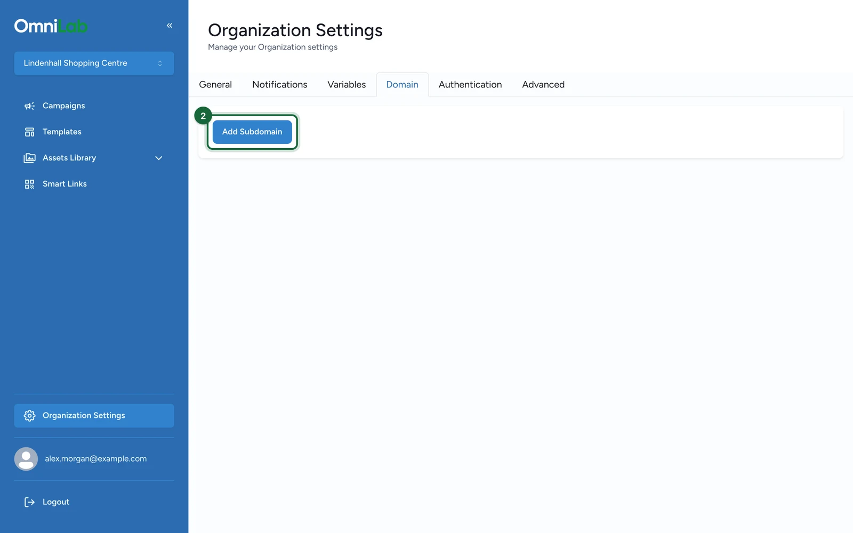Open the Lindenhall Shopping Centre organization selector

pos(94,63)
